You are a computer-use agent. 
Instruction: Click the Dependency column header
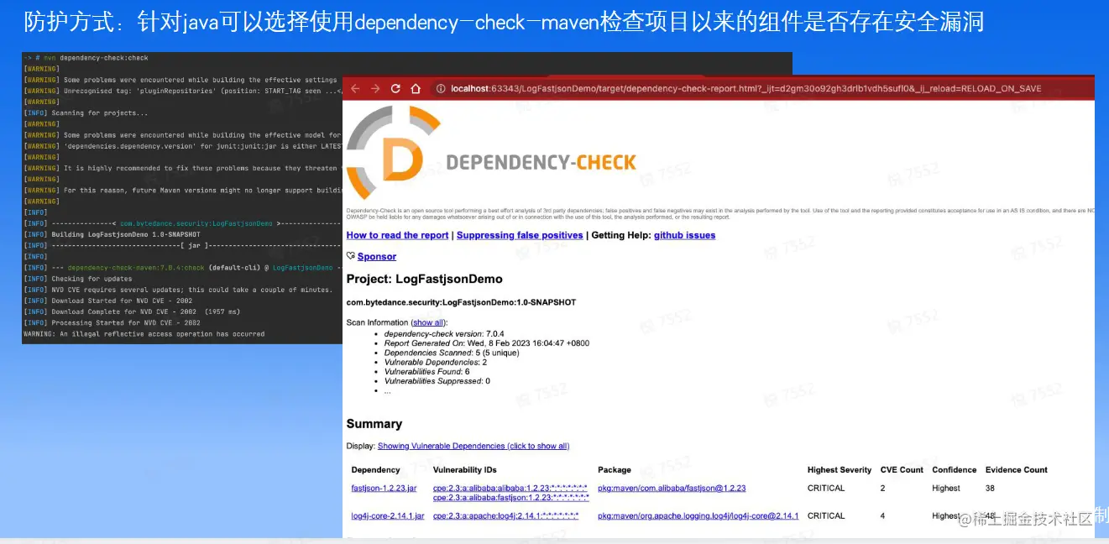click(x=375, y=470)
